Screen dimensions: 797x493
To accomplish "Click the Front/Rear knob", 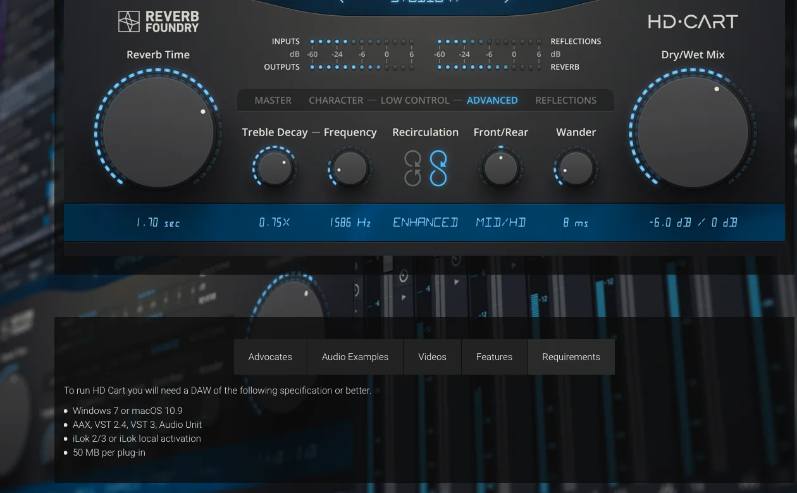I will [x=500, y=168].
